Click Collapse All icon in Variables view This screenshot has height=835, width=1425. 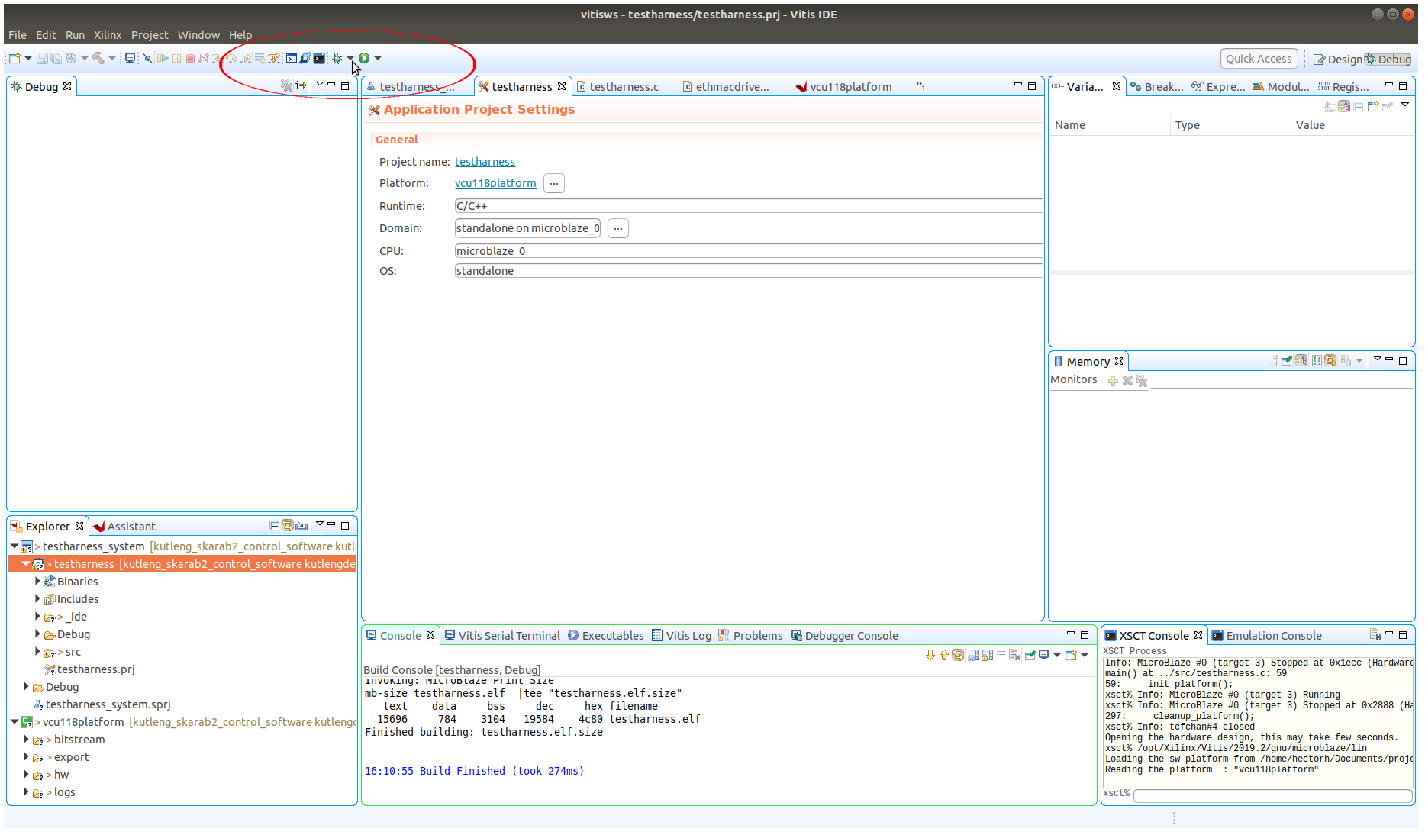[1359, 106]
